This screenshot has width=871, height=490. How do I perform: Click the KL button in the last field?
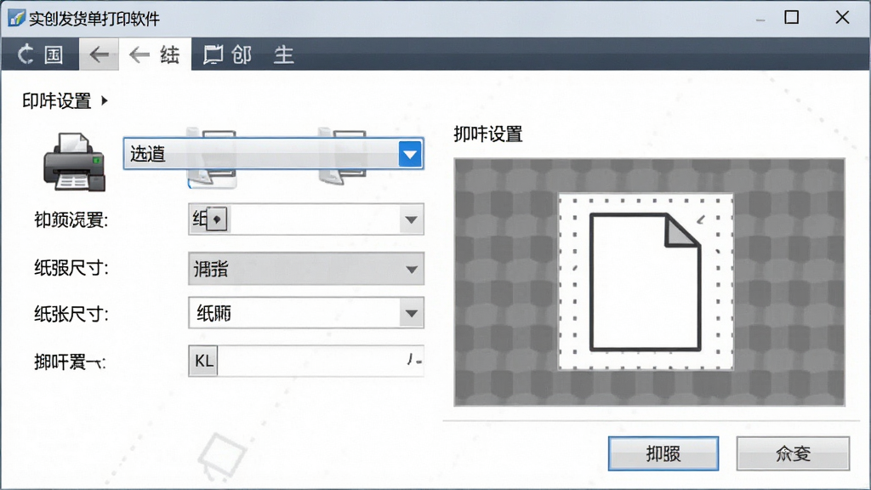point(203,361)
